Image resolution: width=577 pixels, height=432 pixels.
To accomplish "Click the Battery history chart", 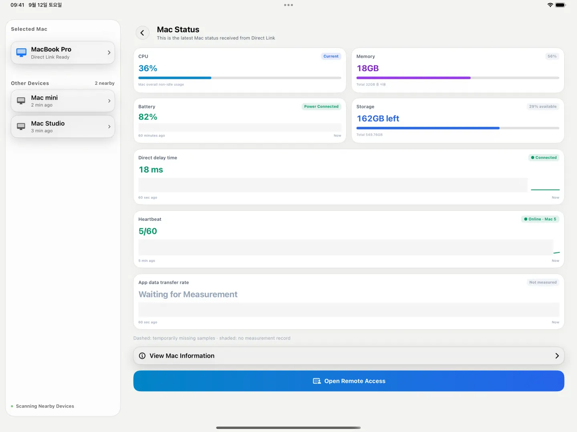I will point(240,128).
